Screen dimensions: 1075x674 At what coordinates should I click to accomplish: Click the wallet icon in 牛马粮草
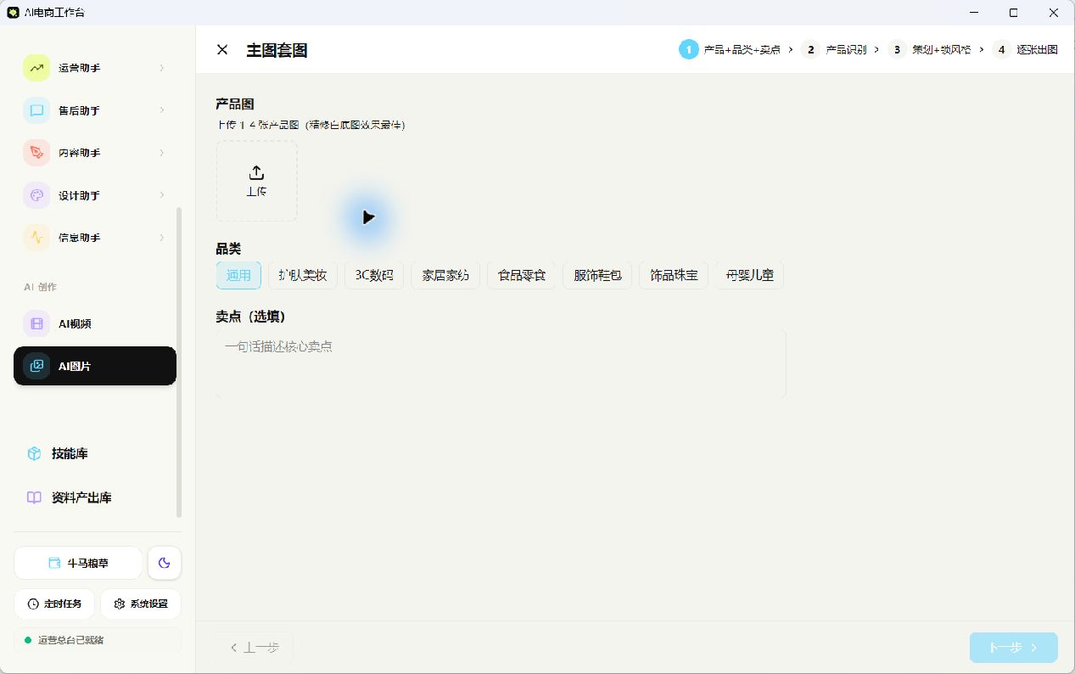(54, 563)
